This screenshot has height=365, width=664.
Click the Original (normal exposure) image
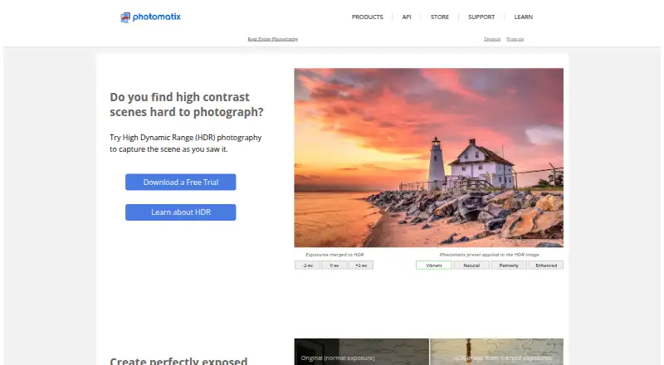361,352
